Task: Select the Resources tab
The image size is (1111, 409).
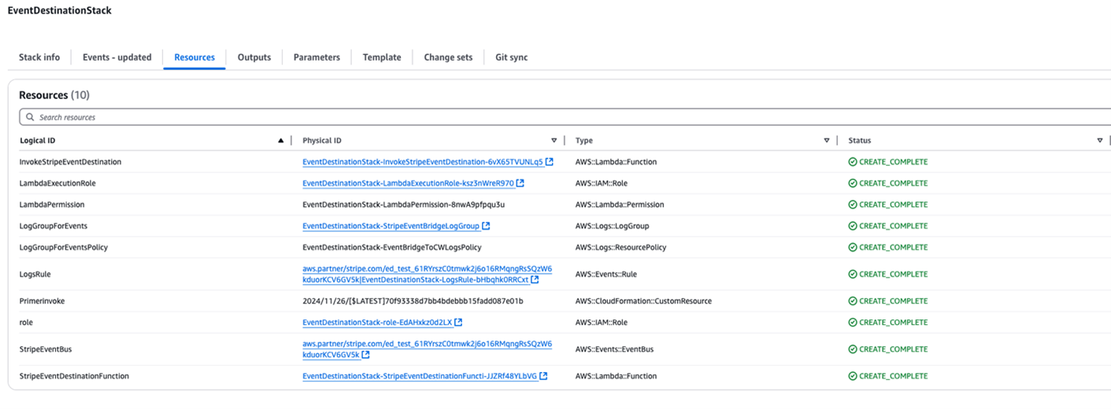Action: click(194, 57)
